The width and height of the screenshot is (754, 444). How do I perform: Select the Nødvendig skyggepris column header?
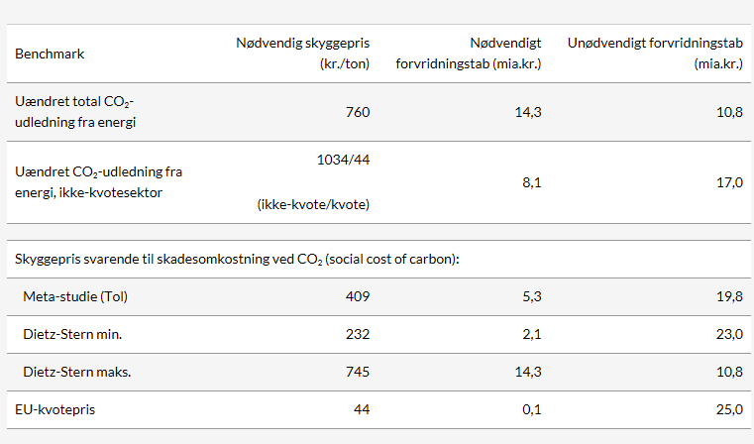(x=302, y=53)
